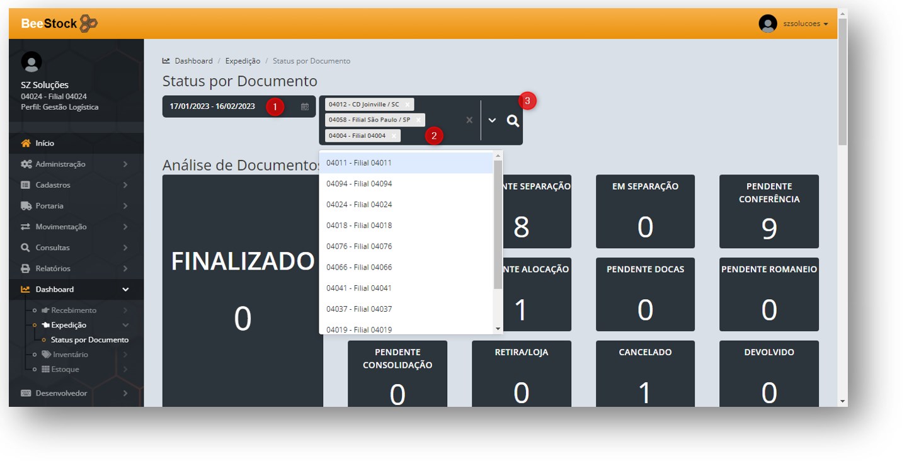Click the szsolucoes user avatar icon
The width and height of the screenshot is (914, 461).
(x=767, y=23)
